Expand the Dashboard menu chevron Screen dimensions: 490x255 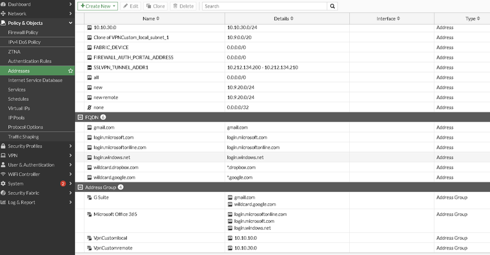(70, 4)
